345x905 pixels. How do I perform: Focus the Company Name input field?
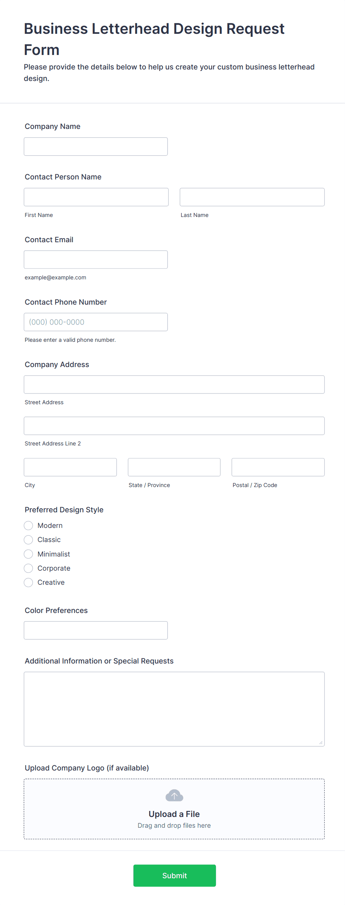[96, 147]
